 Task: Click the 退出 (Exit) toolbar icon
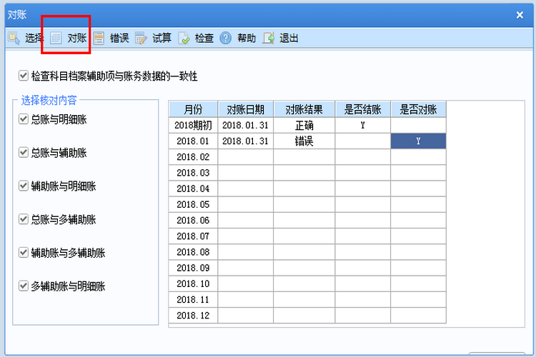(269, 38)
